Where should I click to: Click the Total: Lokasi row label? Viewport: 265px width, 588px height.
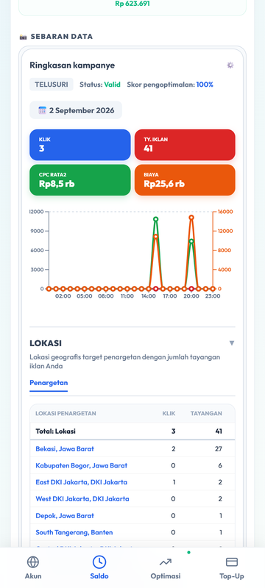[x=55, y=431]
